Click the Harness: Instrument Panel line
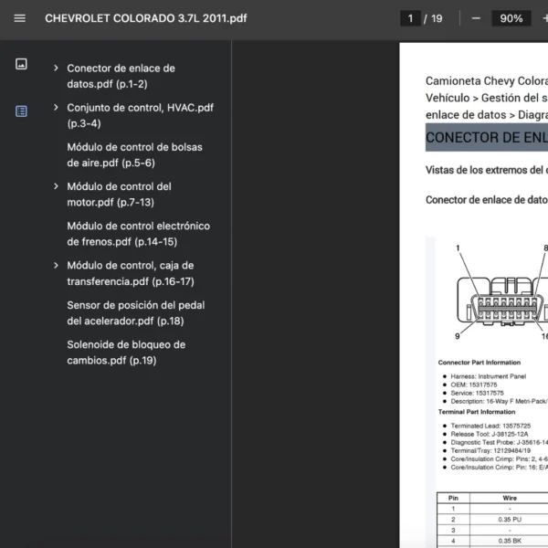 [489, 376]
